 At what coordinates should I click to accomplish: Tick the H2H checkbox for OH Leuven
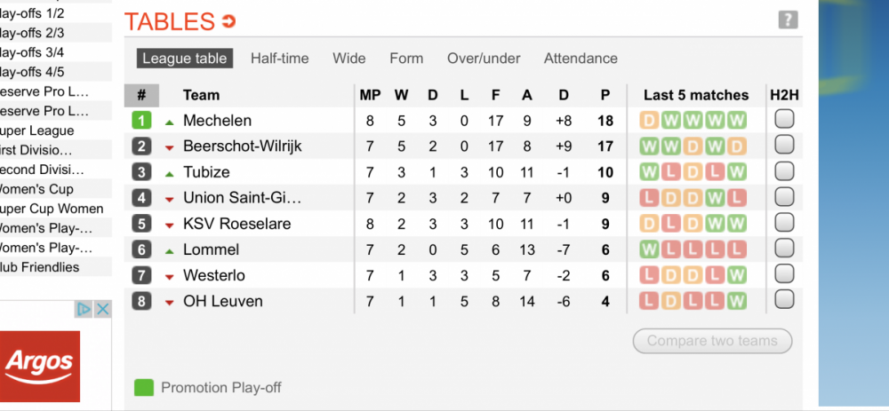point(784,299)
